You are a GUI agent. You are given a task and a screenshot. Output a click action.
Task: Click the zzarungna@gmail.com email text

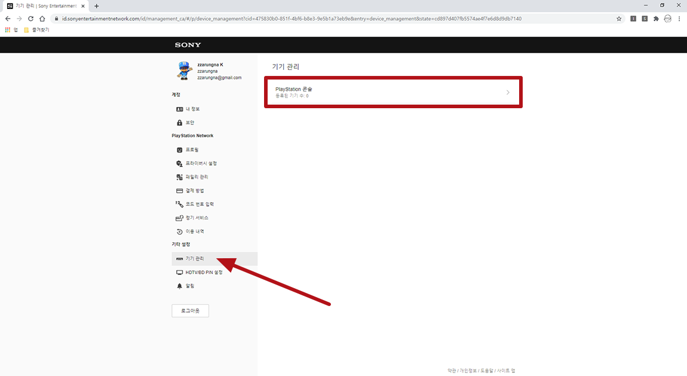click(x=219, y=78)
